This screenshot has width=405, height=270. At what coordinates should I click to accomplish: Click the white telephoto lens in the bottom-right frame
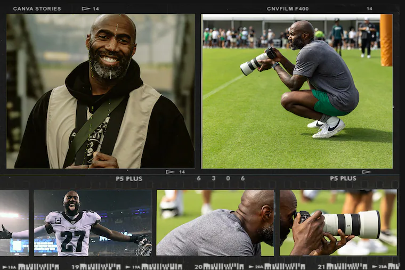[x=352, y=225]
